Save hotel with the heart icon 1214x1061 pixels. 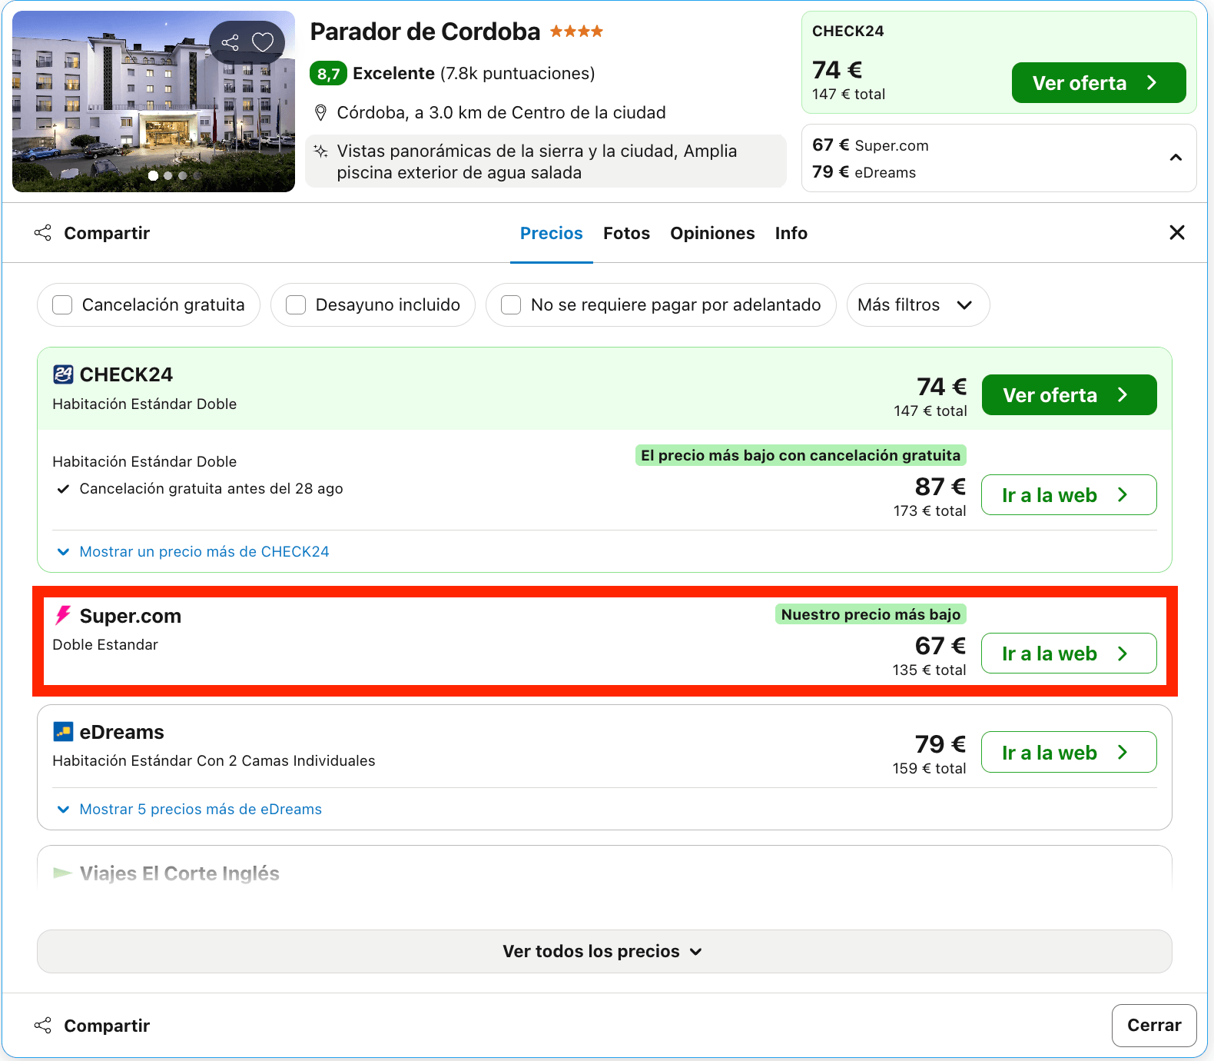(263, 42)
